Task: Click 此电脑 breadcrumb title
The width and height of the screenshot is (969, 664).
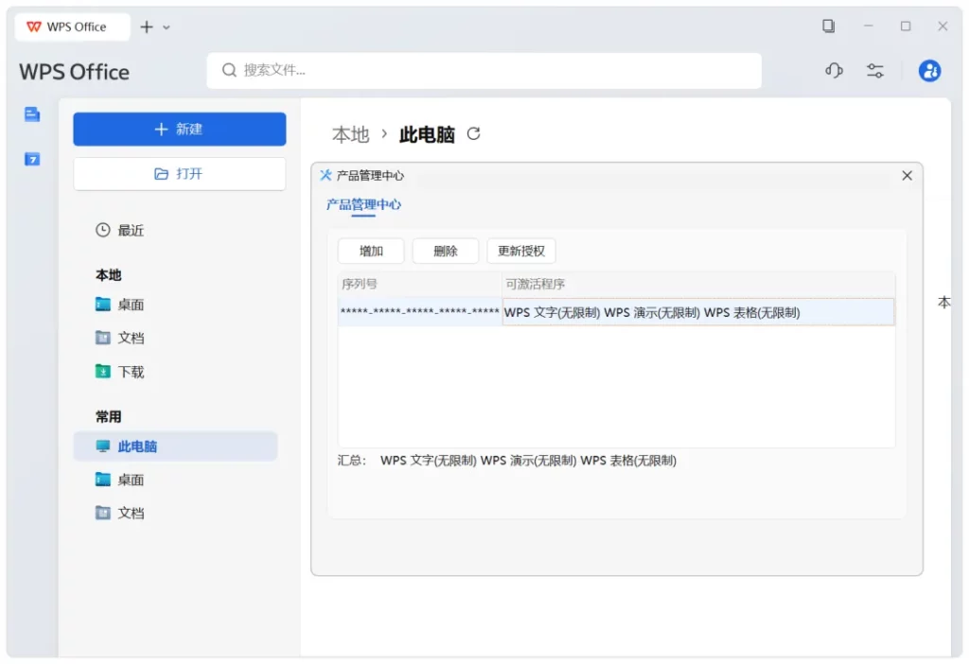Action: (427, 134)
